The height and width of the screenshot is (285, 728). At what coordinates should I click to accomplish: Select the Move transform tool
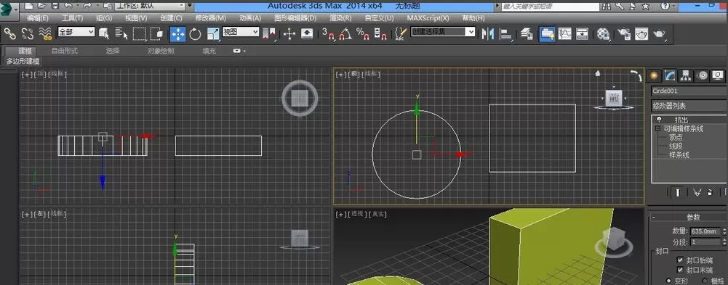tap(178, 34)
